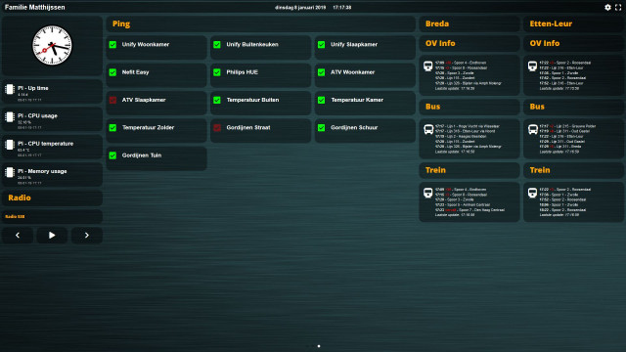Click the Pi - CPU temperature chip icon

click(10, 145)
